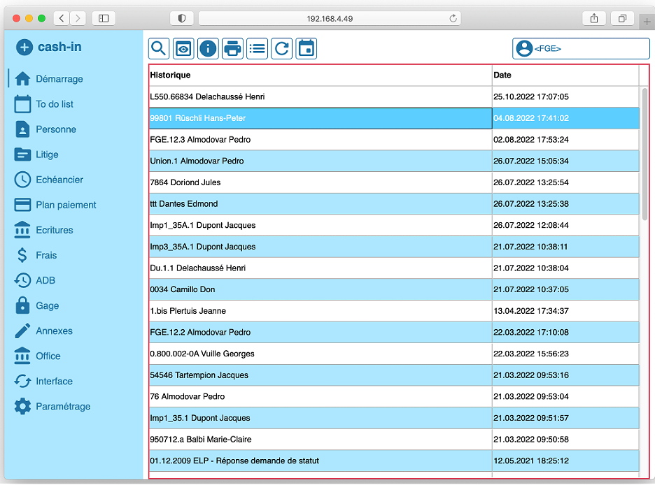655x485 pixels.
Task: Select Paramétrage settings in sidebar
Action: pyautogui.click(x=63, y=406)
